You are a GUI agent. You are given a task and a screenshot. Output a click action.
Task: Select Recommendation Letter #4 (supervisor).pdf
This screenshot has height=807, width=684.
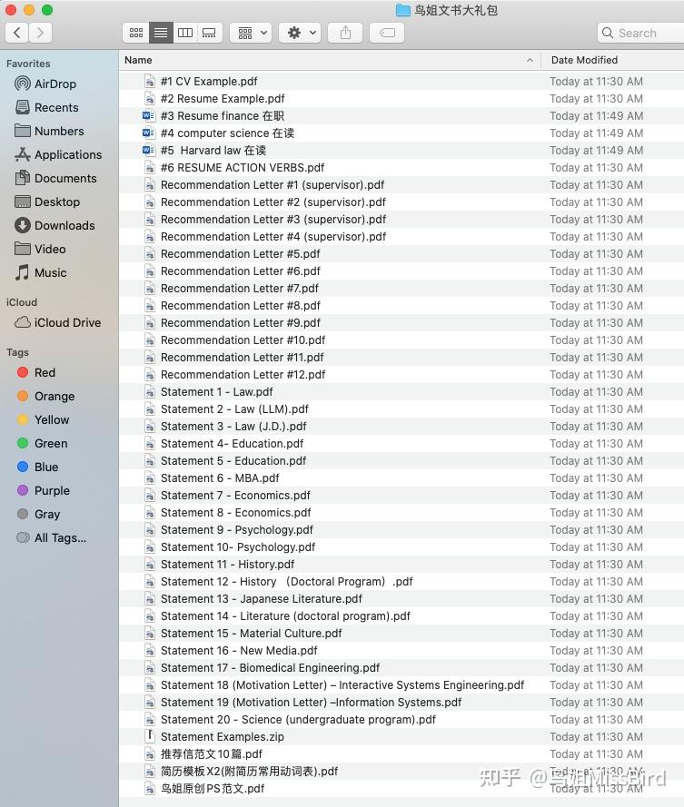click(273, 237)
